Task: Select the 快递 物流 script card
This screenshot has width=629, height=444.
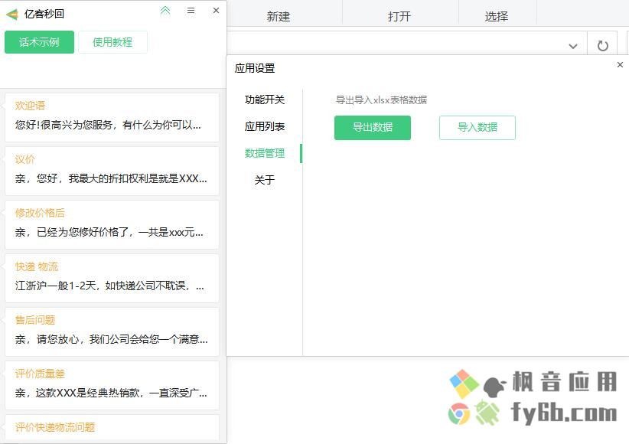Action: 112,278
